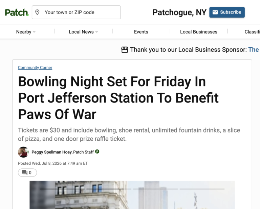The height and width of the screenshot is (209, 260).
Task: Click the Subscribe button
Action: 227,12
